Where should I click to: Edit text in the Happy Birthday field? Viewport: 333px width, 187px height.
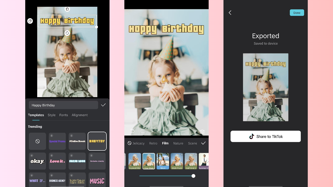coord(63,105)
